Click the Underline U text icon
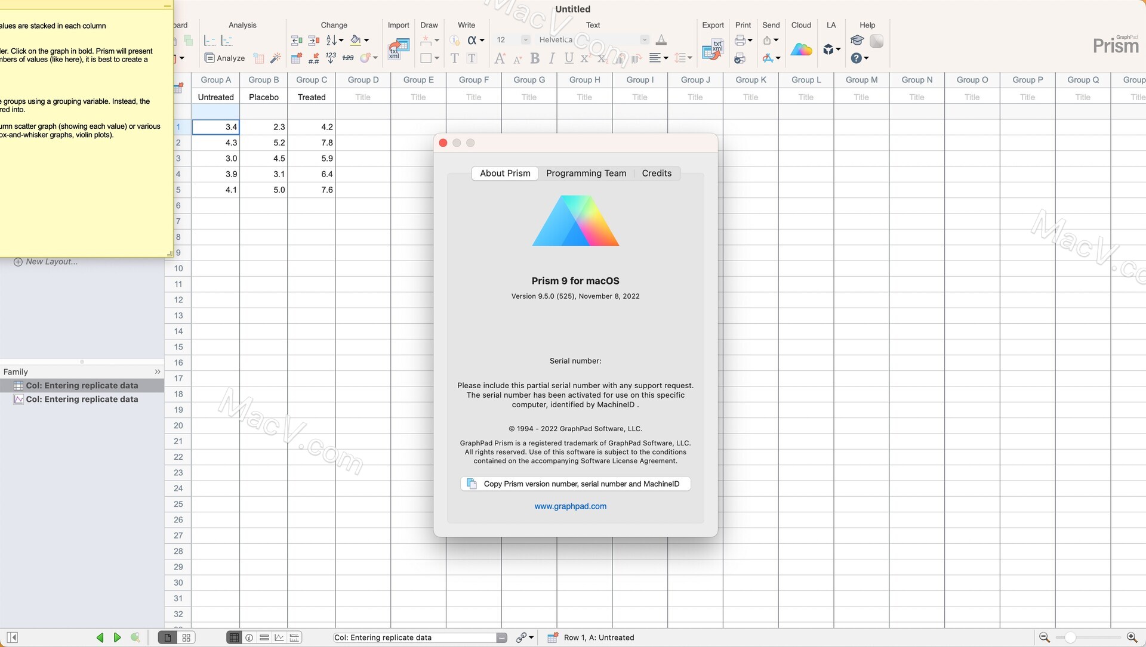The width and height of the screenshot is (1146, 647). (x=569, y=58)
